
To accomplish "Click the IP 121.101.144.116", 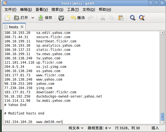I will pos(19,63).
